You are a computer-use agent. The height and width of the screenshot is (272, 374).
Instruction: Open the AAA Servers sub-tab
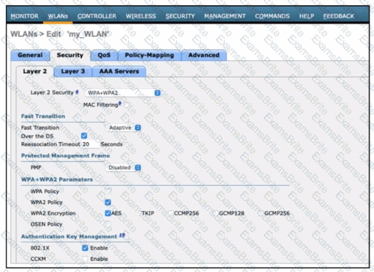pyautogui.click(x=119, y=71)
